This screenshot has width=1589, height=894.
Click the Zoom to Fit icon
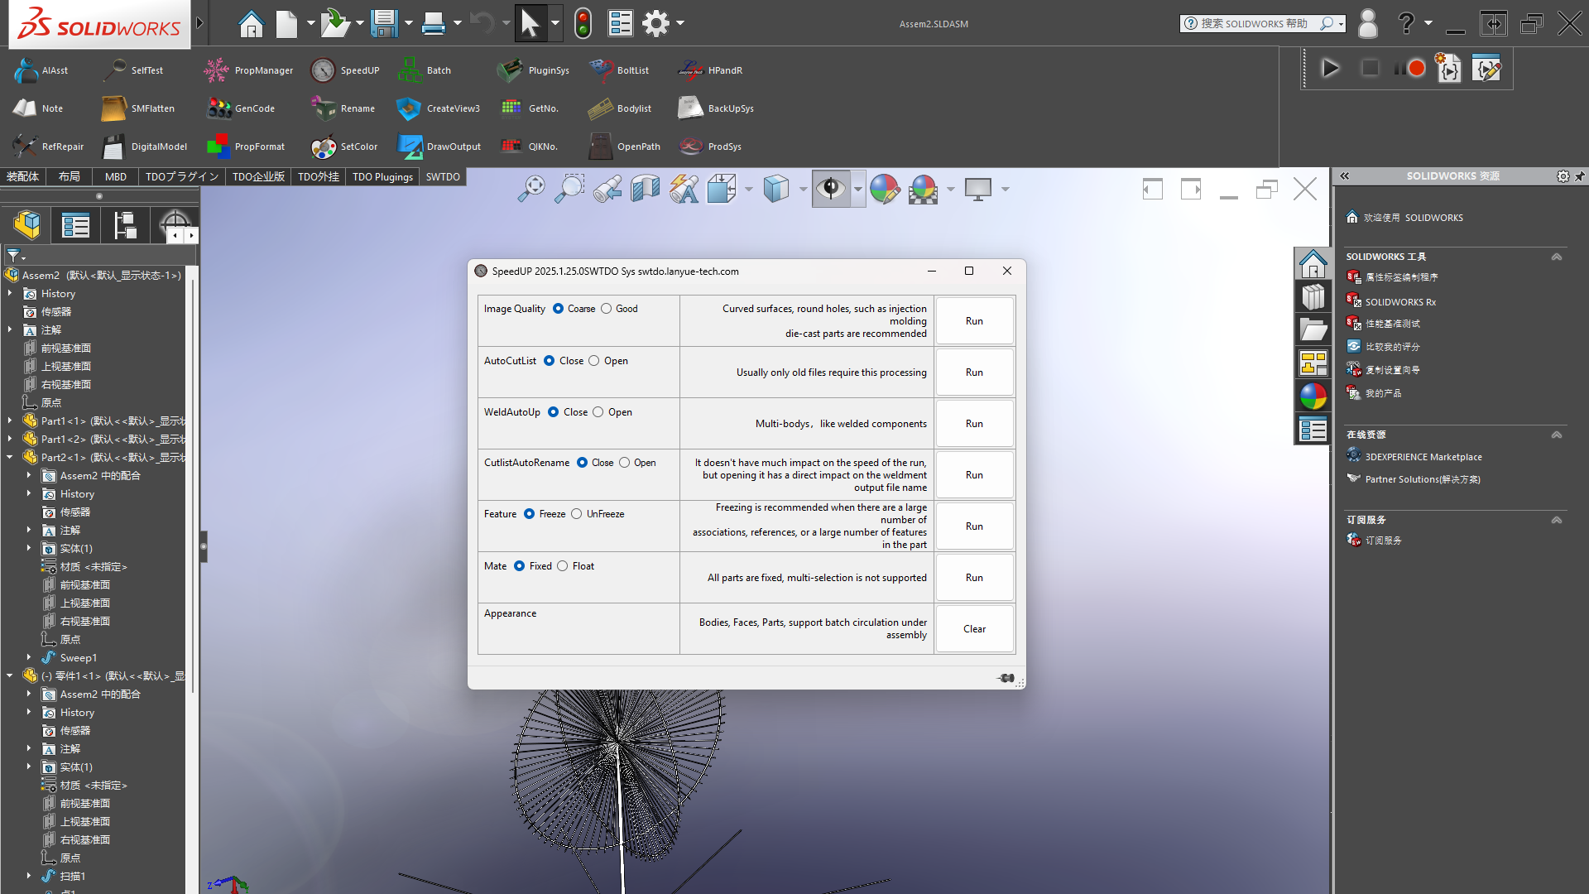coord(530,189)
